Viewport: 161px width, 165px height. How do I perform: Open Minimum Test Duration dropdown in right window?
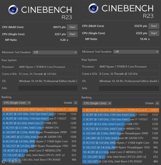pyautogui.click(x=136, y=52)
